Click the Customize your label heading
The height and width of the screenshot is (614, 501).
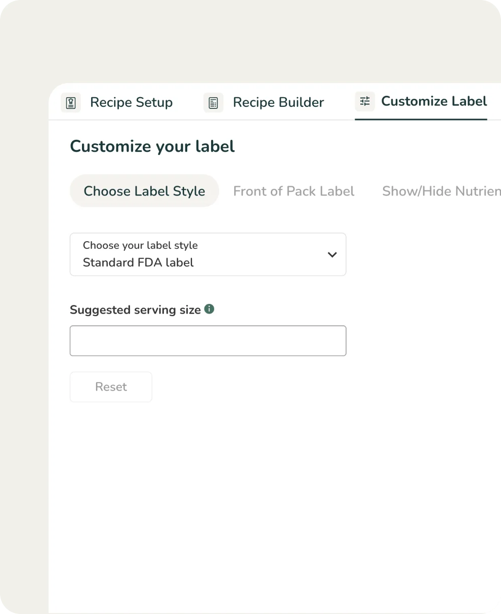[x=152, y=146]
